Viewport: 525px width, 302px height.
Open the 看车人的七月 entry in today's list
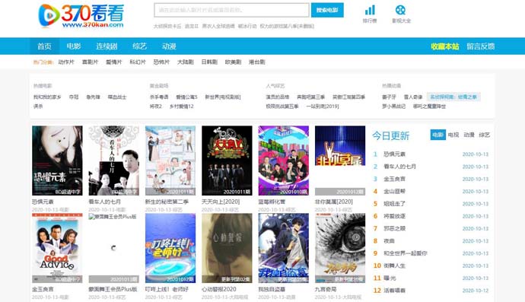(x=399, y=167)
